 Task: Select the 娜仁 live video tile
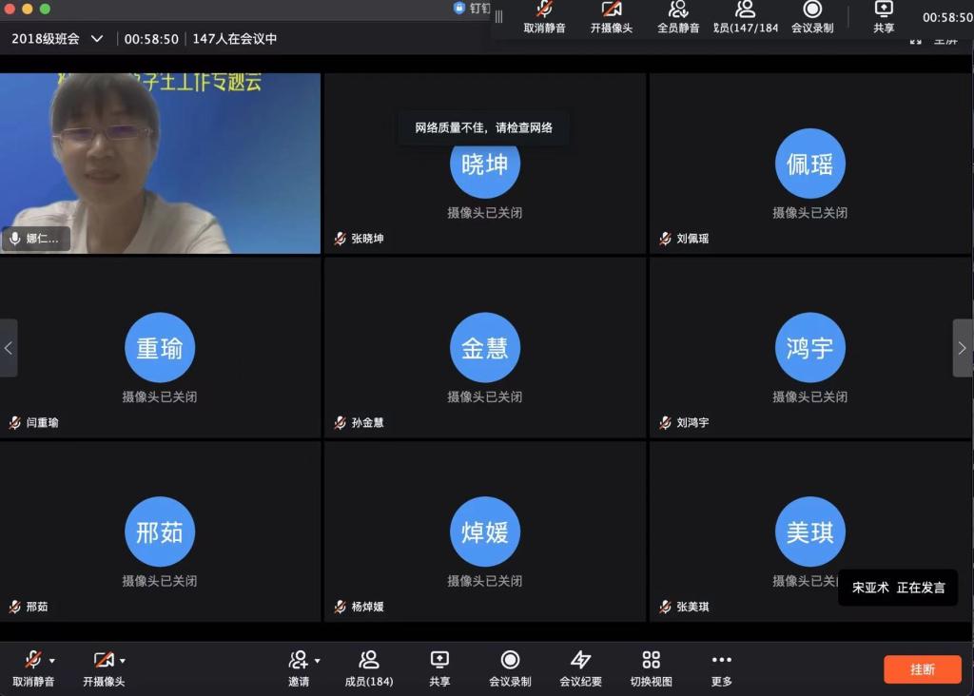(x=160, y=164)
